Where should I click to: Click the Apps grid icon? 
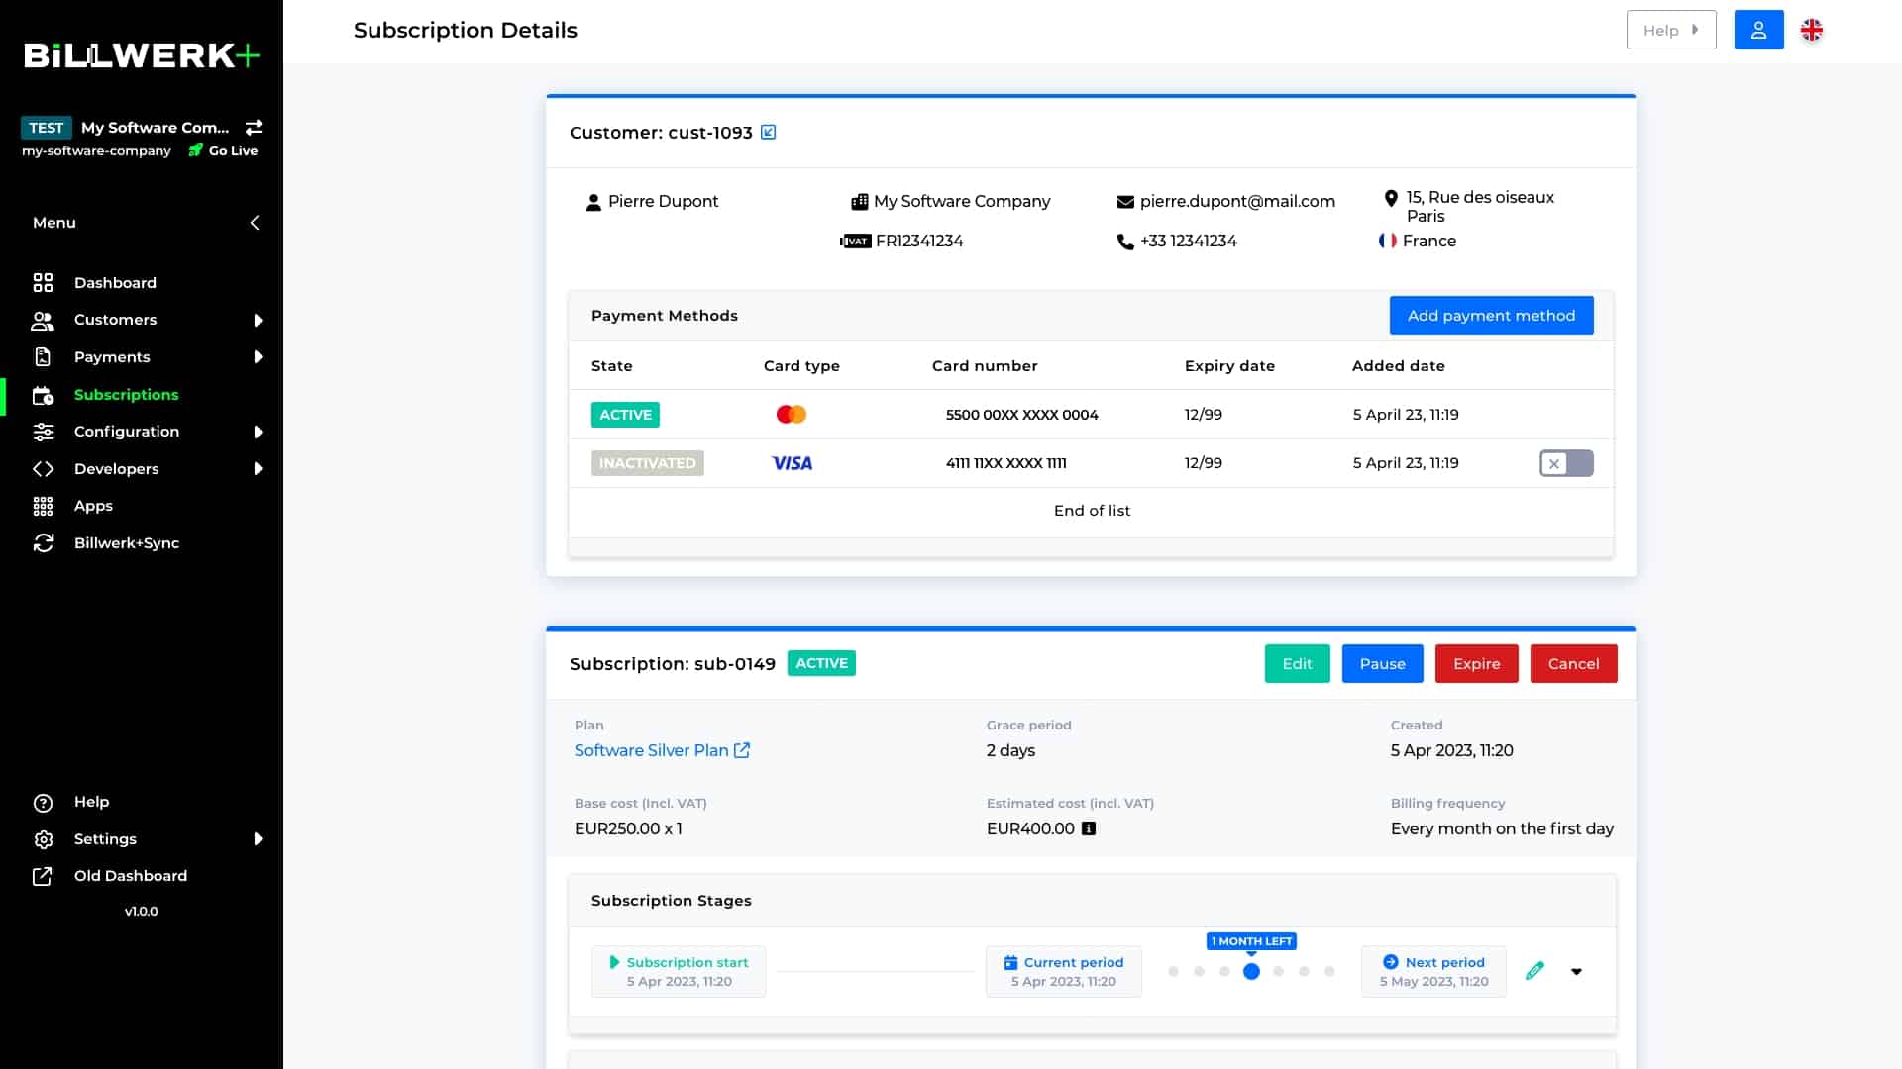[x=43, y=506]
